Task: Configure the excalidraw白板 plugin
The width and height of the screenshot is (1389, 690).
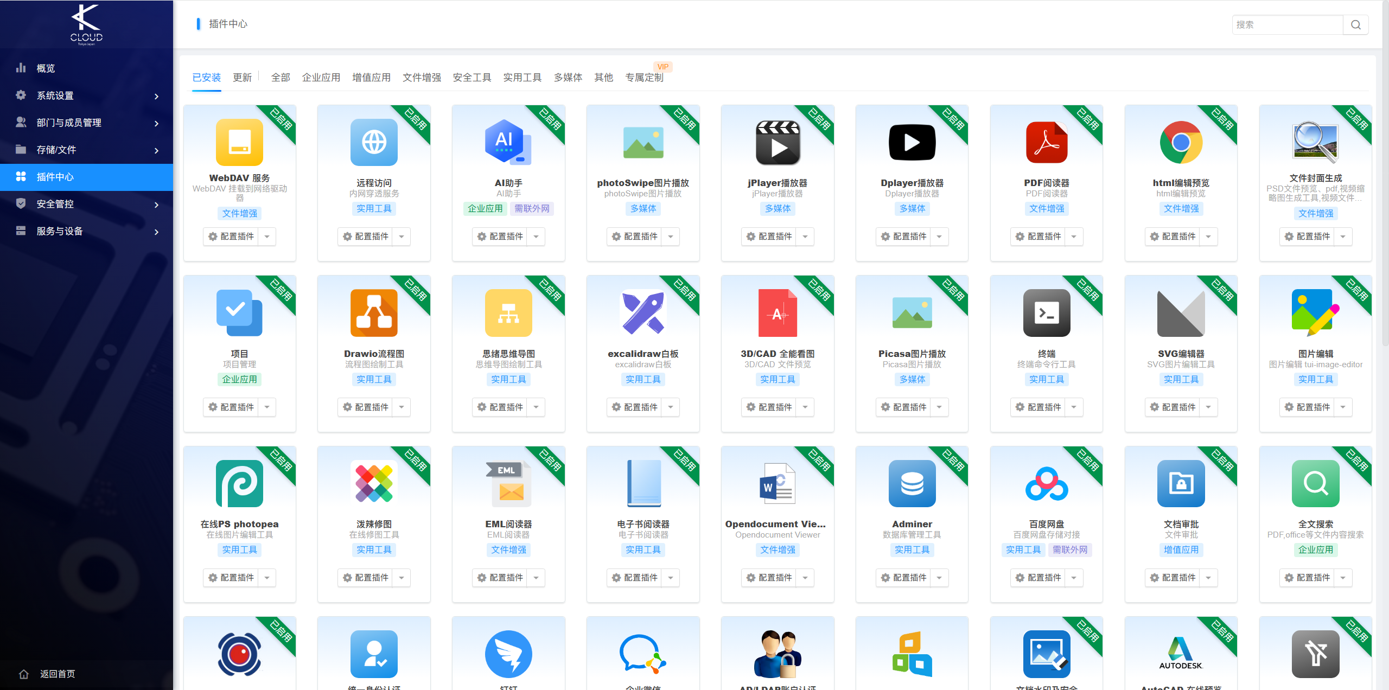Action: (x=635, y=407)
